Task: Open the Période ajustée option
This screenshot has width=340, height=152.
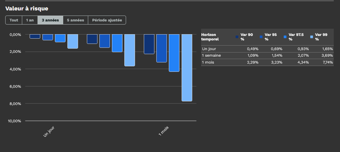Action: 107,20
